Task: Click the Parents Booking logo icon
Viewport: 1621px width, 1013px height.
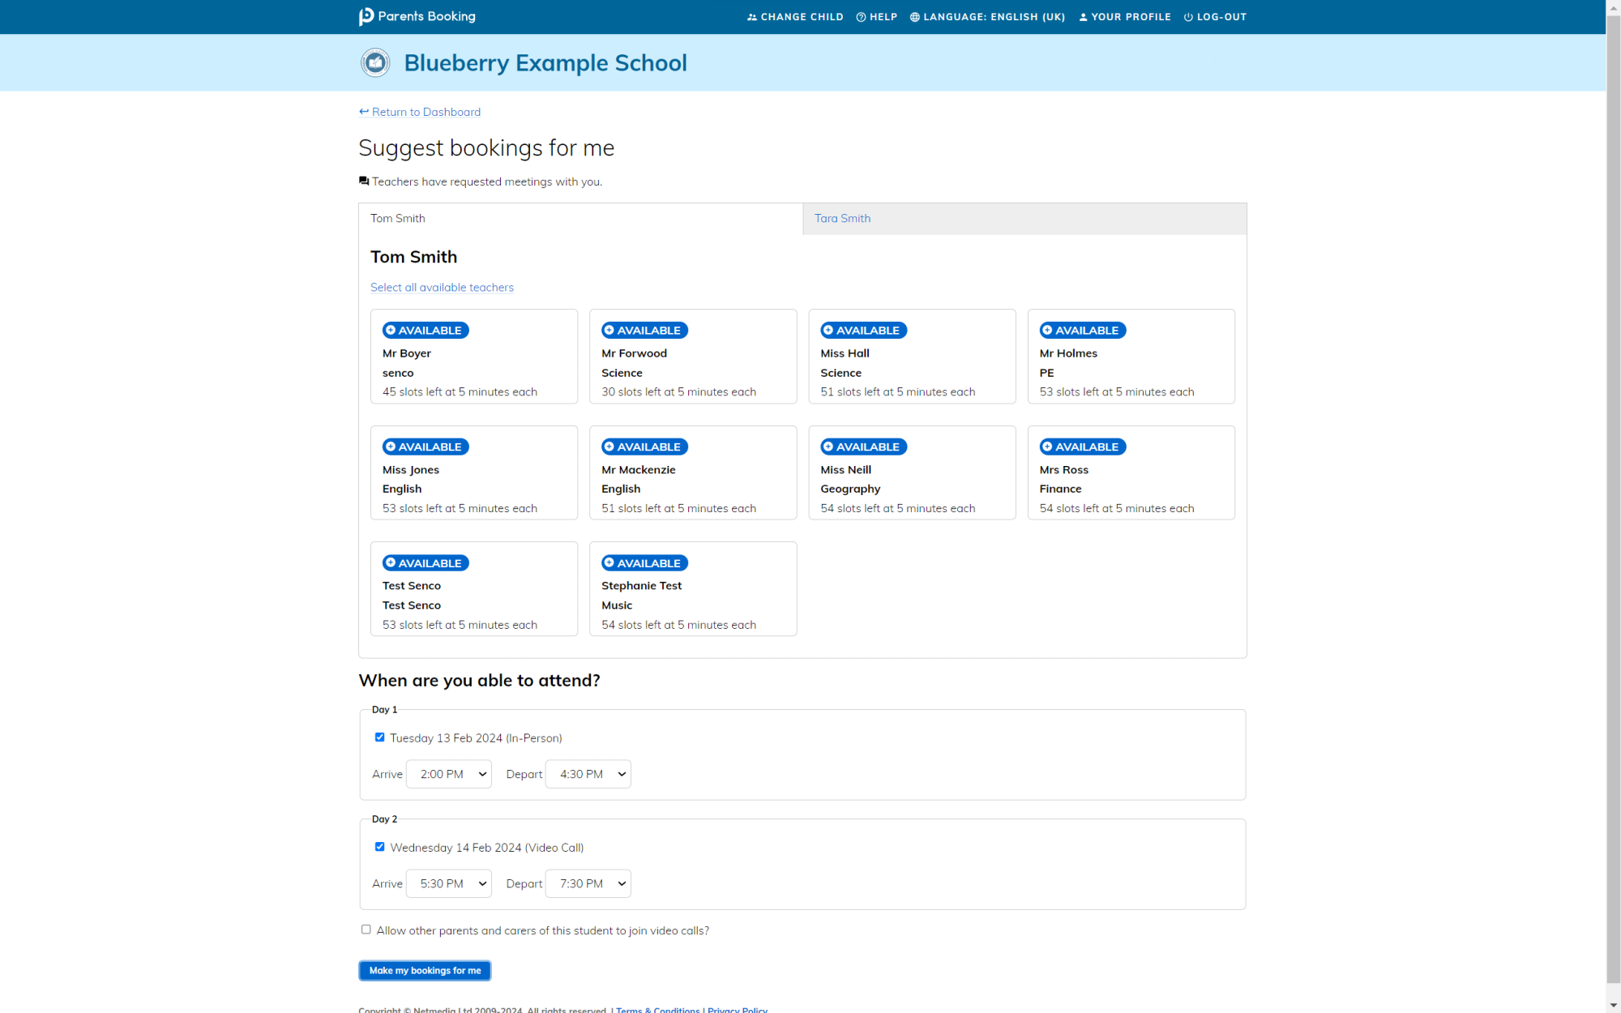Action: click(365, 15)
